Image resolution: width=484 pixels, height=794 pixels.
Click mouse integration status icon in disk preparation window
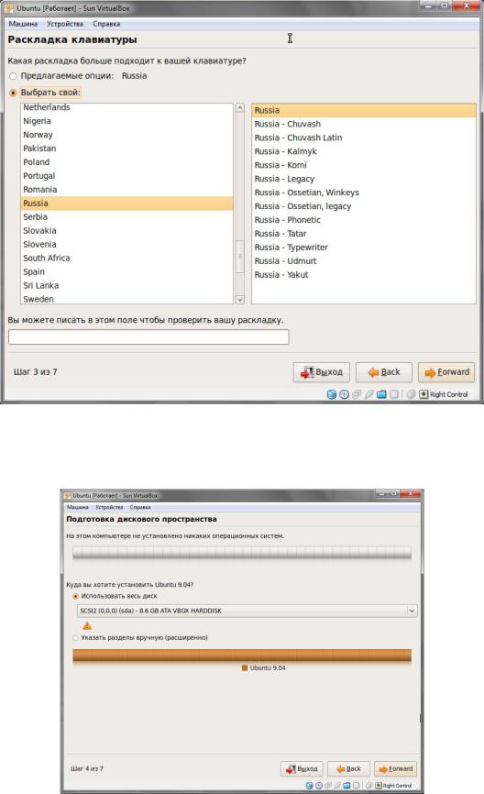tap(369, 786)
